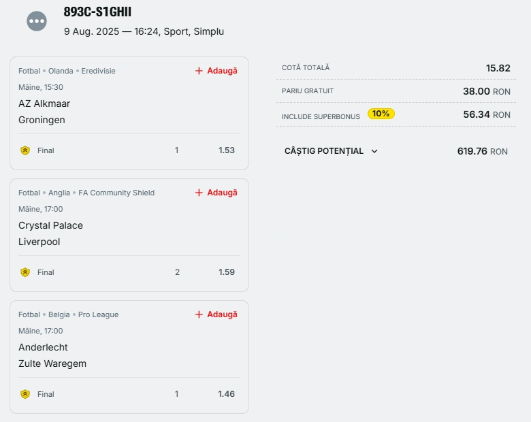The height and width of the screenshot is (422, 531).
Task: Expand the Câștig Potențial chevron
Action: (x=374, y=151)
